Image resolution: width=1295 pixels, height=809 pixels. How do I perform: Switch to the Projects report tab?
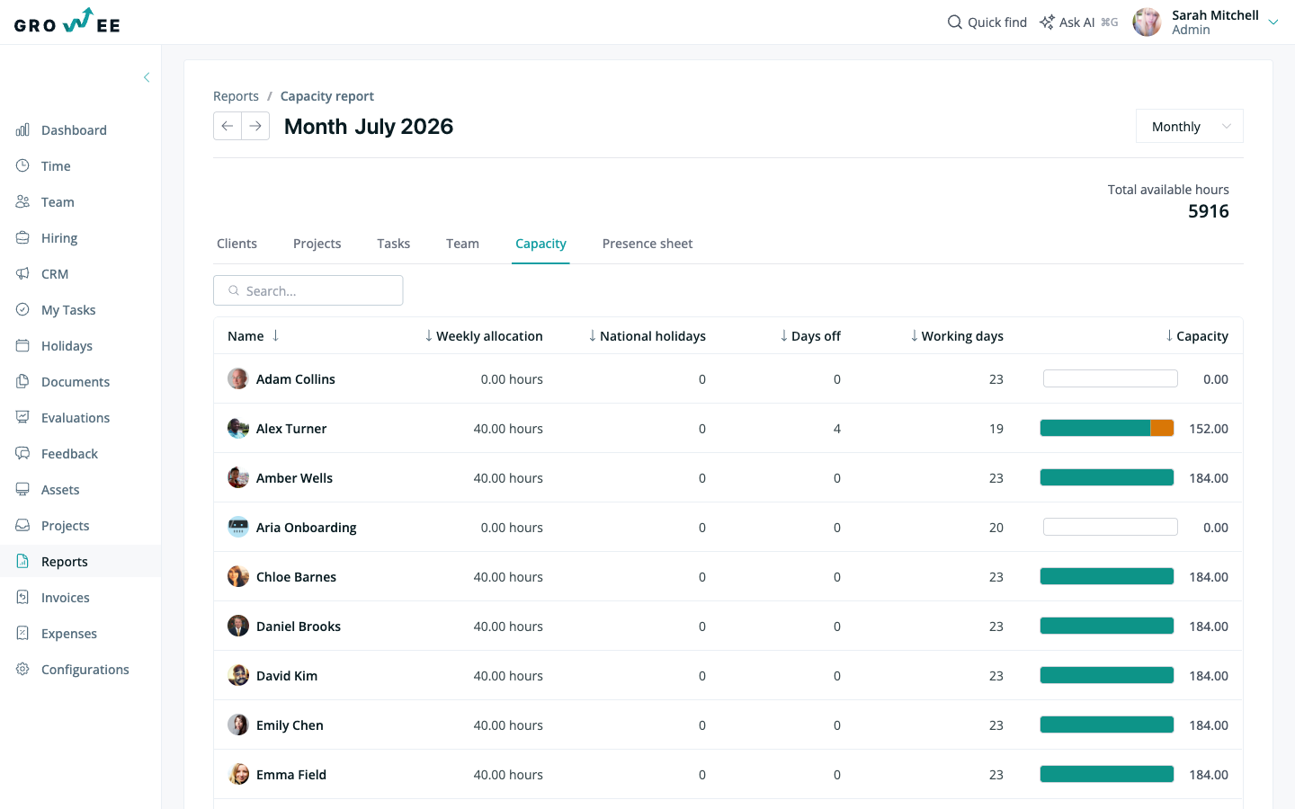pos(317,244)
